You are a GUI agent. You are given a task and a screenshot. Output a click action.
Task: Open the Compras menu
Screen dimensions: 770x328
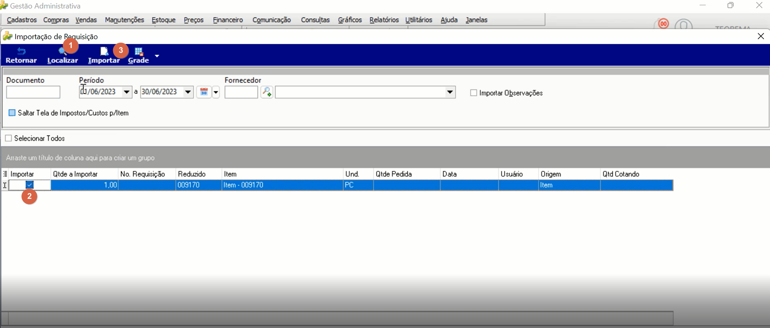tap(56, 20)
